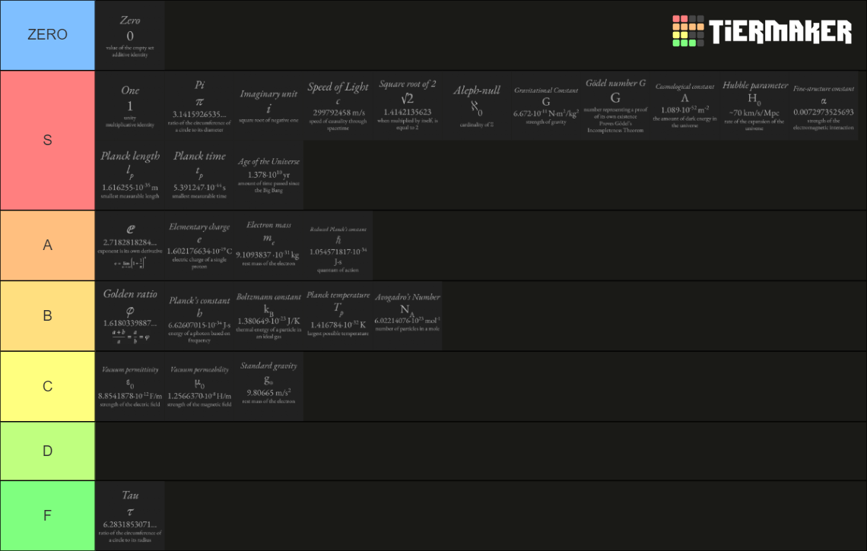This screenshot has height=551, width=867.
Task: Click the Square root of 2 card
Action: click(x=408, y=106)
